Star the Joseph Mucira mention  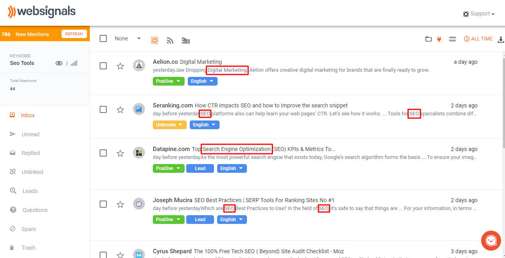click(120, 204)
